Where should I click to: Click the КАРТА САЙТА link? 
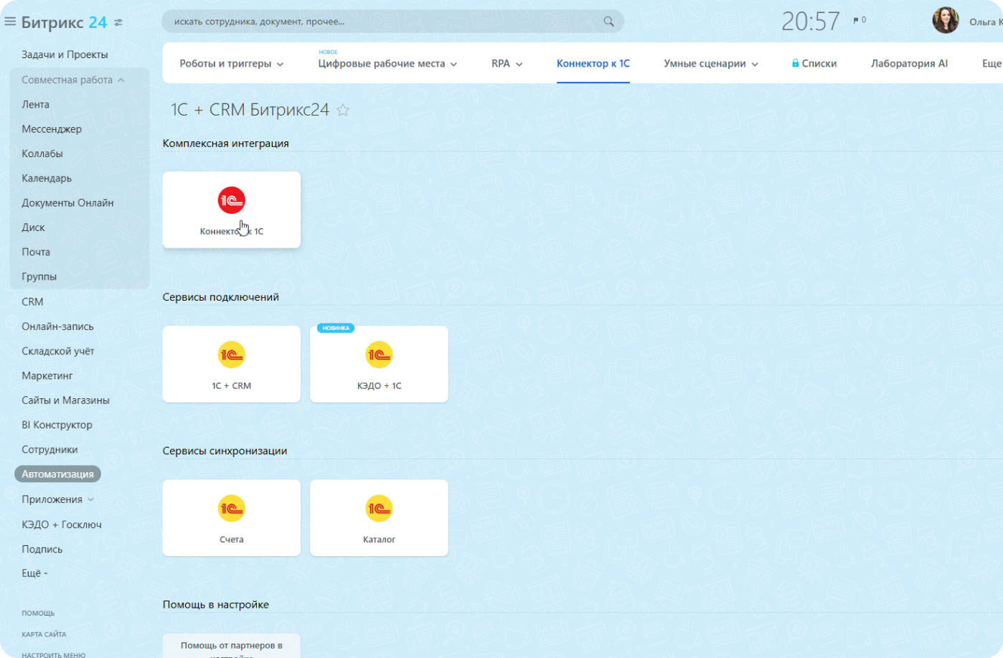(44, 634)
